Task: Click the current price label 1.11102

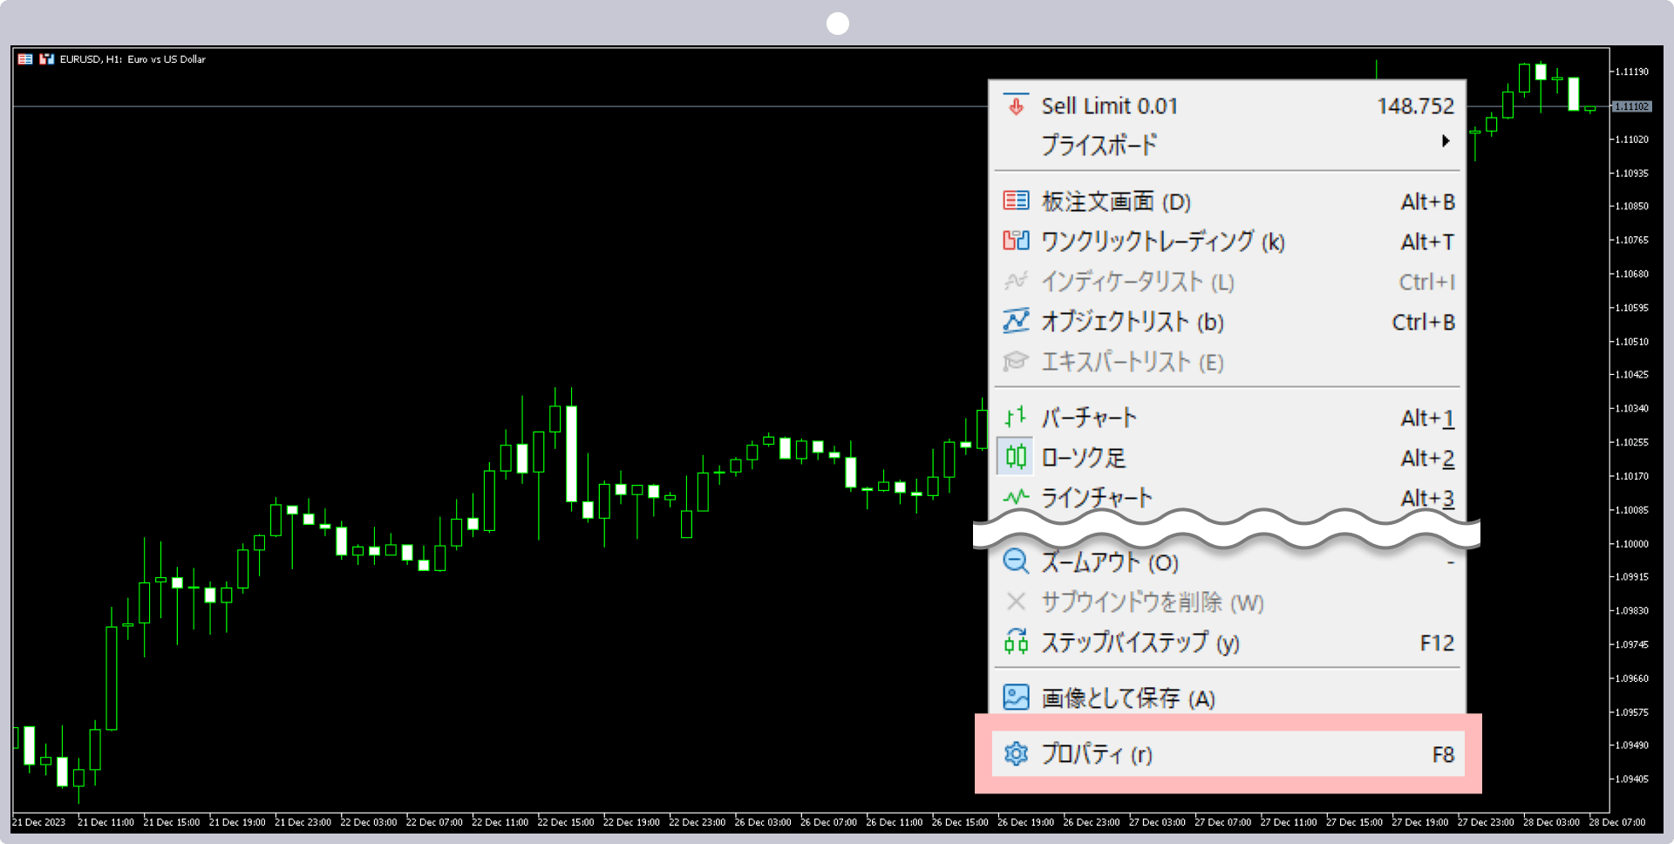Action: point(1630,106)
